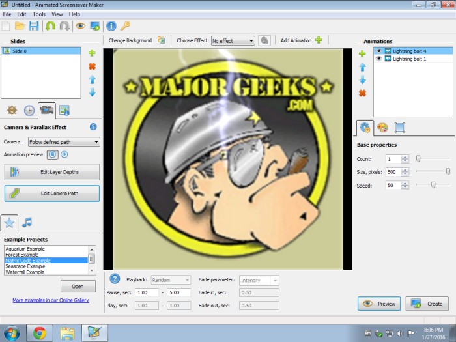Open the camera help question mark icon
Image resolution: width=456 pixels, height=342 pixels.
tap(93, 127)
